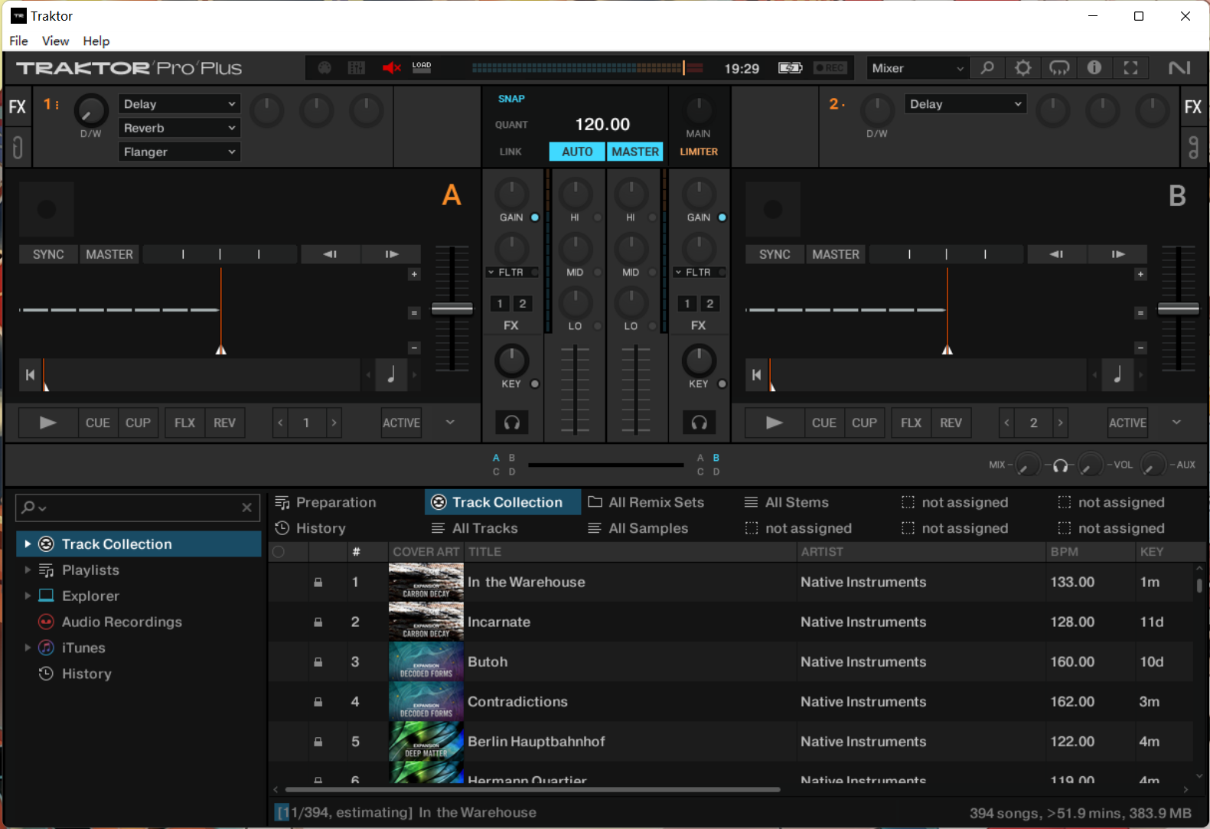Toggle SYNC on Deck A
1210x829 pixels.
(48, 254)
